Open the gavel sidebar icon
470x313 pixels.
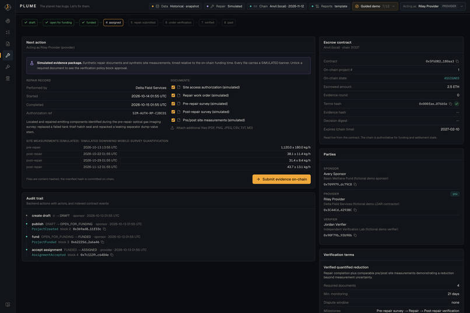(x=8, y=67)
